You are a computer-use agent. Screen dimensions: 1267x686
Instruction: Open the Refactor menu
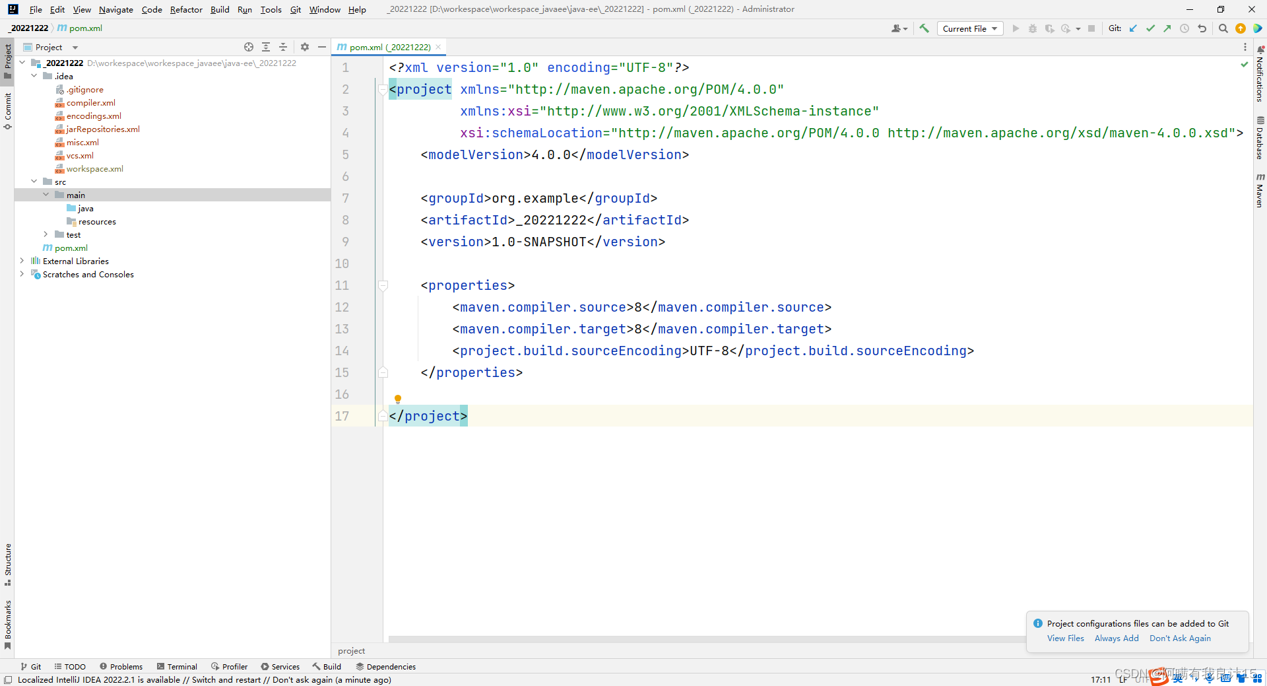point(186,9)
